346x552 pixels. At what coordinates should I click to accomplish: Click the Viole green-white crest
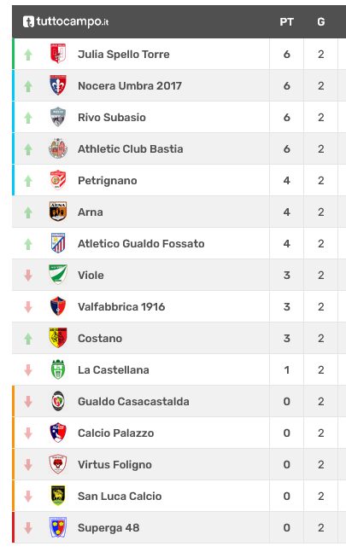click(58, 275)
